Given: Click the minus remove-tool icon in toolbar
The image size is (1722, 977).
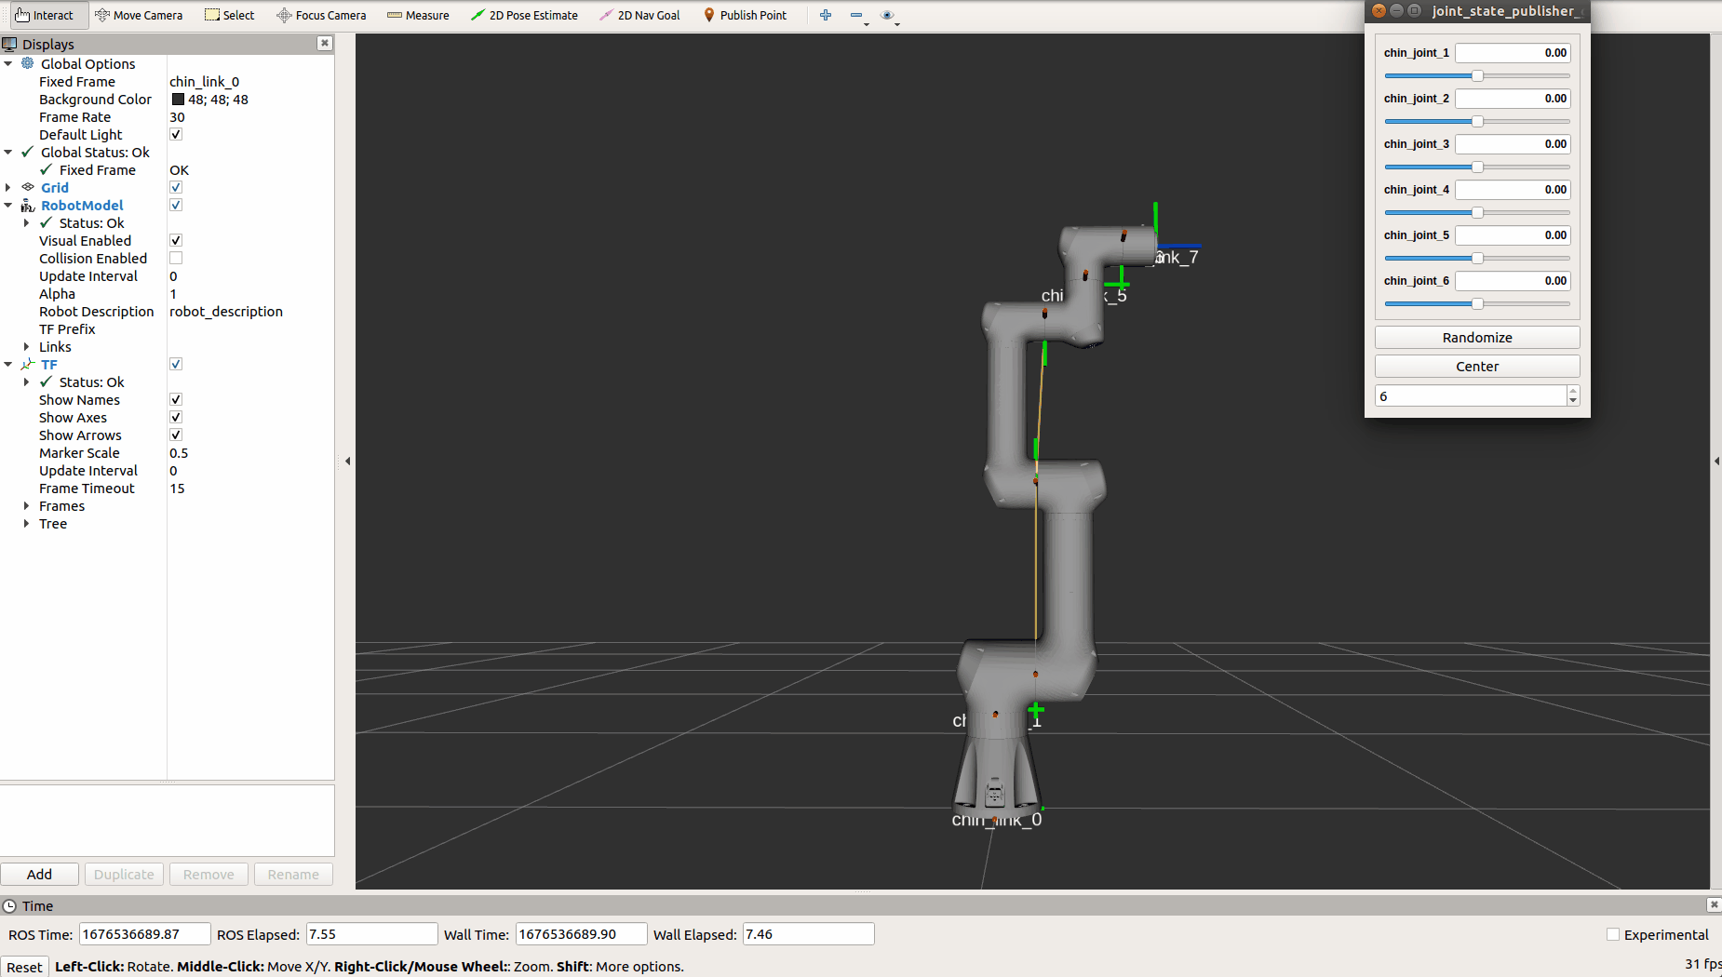Looking at the screenshot, I should tap(857, 15).
